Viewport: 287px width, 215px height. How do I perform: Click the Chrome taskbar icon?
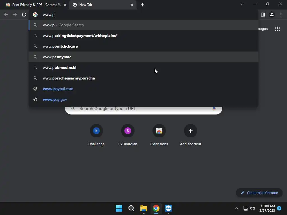pos(156,208)
